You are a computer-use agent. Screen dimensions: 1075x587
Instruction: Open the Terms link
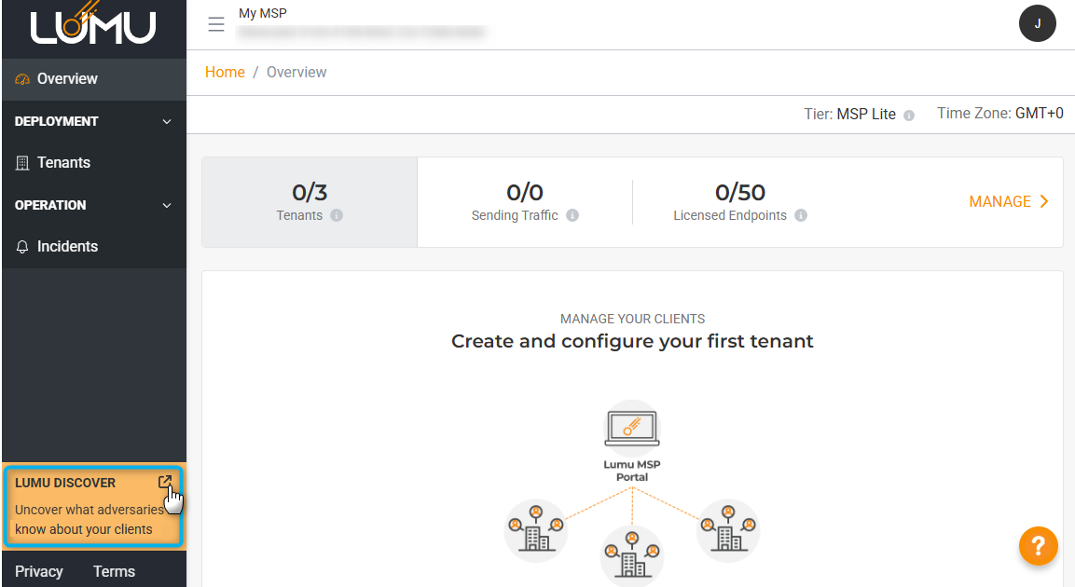(114, 571)
